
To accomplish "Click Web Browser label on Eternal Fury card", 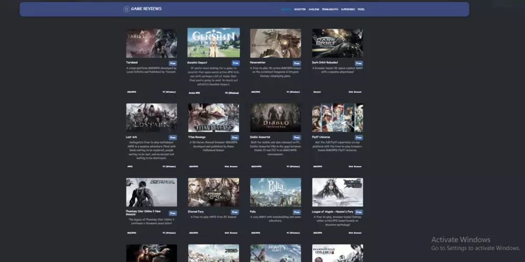I will (231, 233).
